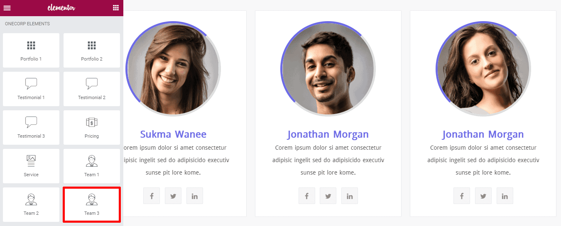Open the Elementor hamburger menu

tap(7, 8)
